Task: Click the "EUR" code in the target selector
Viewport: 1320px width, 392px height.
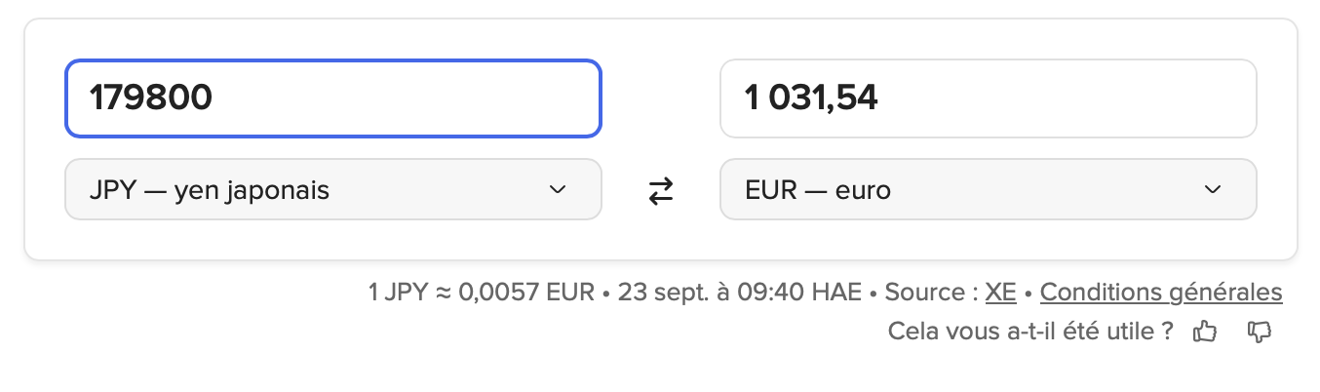Action: click(767, 191)
